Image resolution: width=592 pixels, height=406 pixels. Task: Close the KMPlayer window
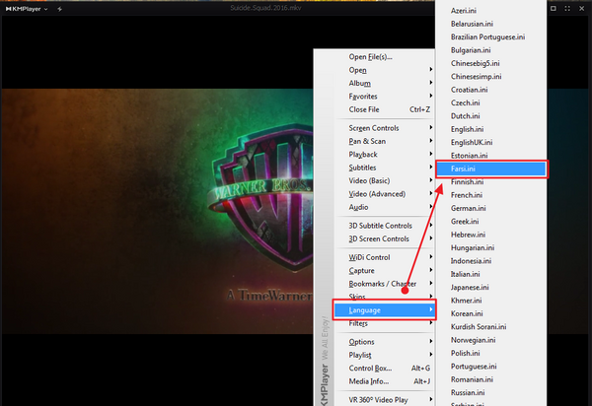582,8
